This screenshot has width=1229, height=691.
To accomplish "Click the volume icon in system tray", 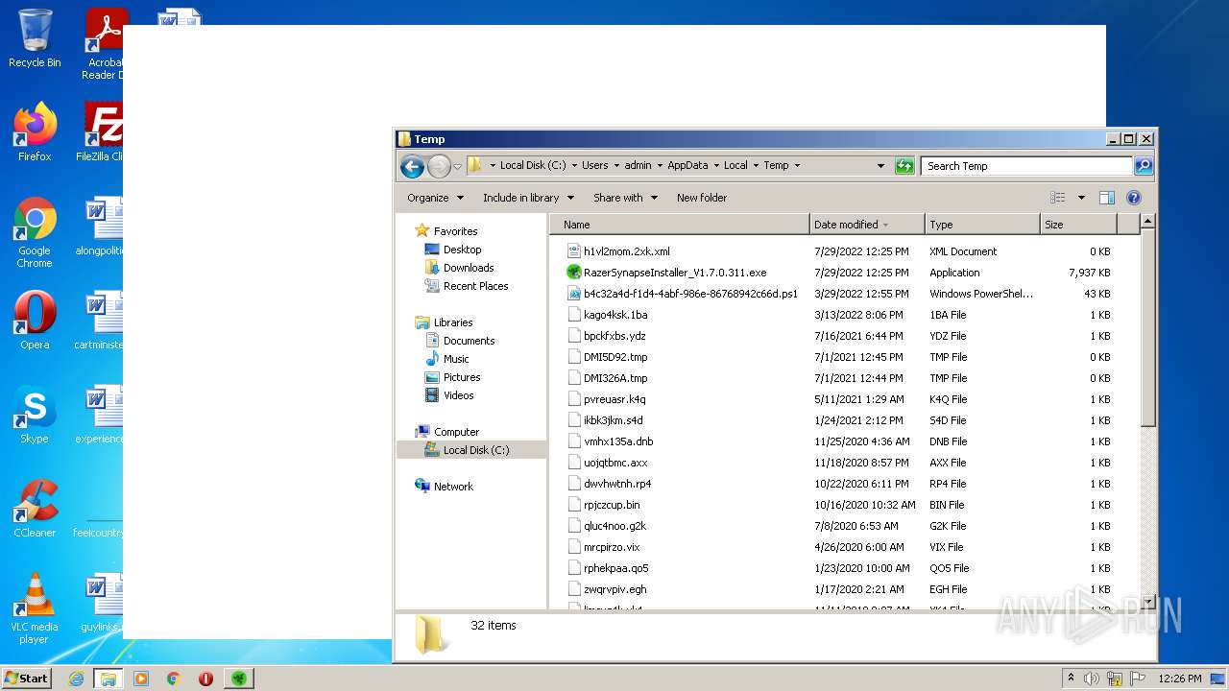I will 1092,679.
